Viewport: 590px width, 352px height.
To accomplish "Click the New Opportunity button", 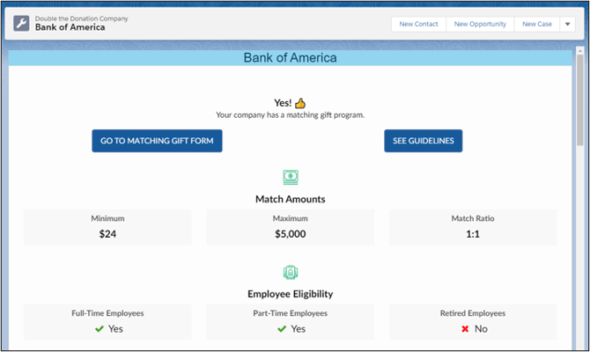I will pyautogui.click(x=480, y=24).
